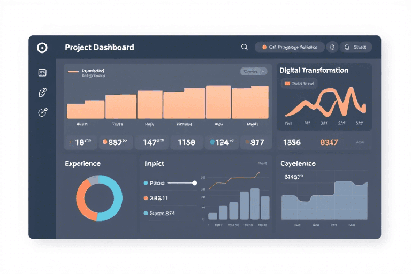Open the search magnifier icon
The width and height of the screenshot is (411, 274).
[244, 47]
